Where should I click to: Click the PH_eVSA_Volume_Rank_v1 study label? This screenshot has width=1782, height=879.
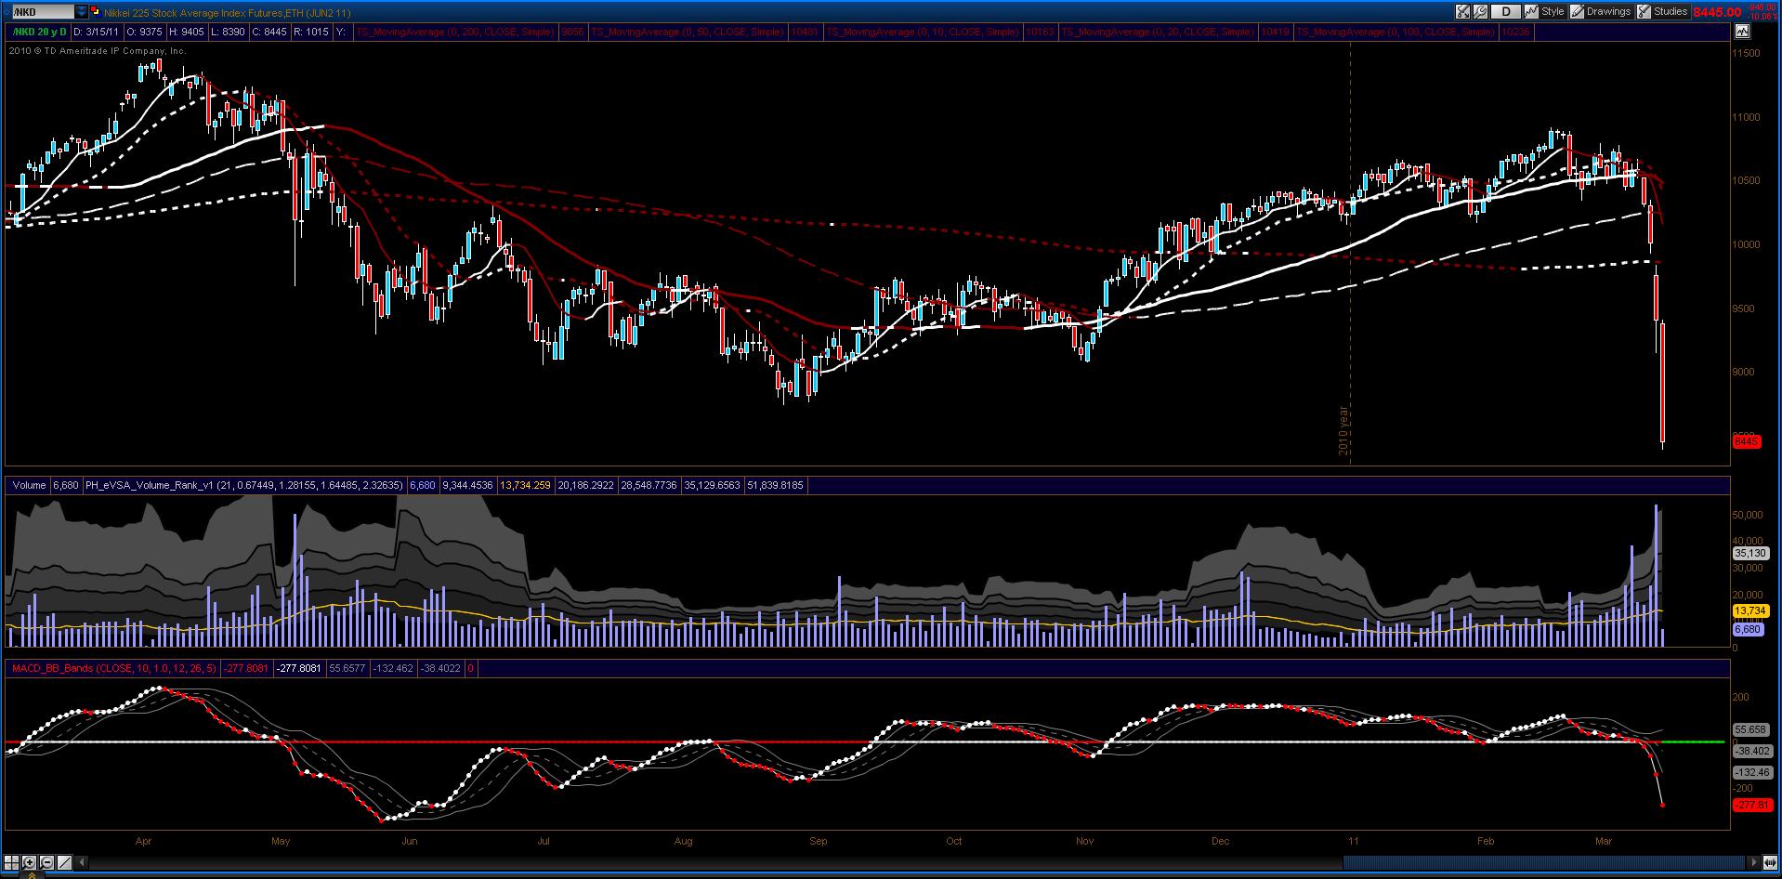[x=244, y=485]
